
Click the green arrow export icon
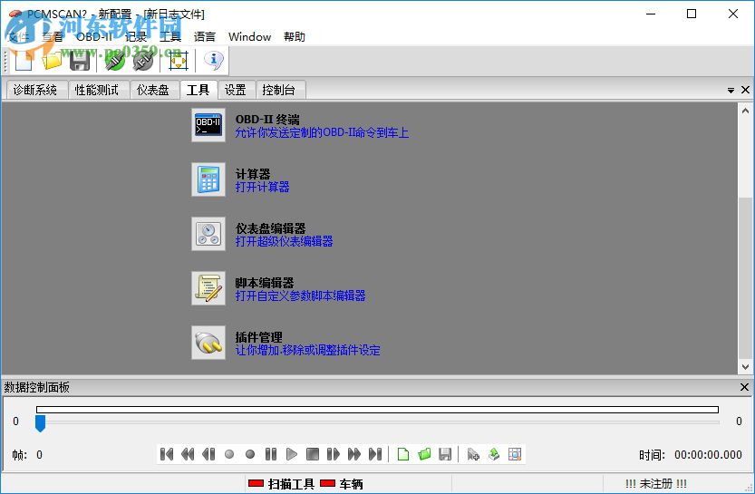pyautogui.click(x=494, y=454)
